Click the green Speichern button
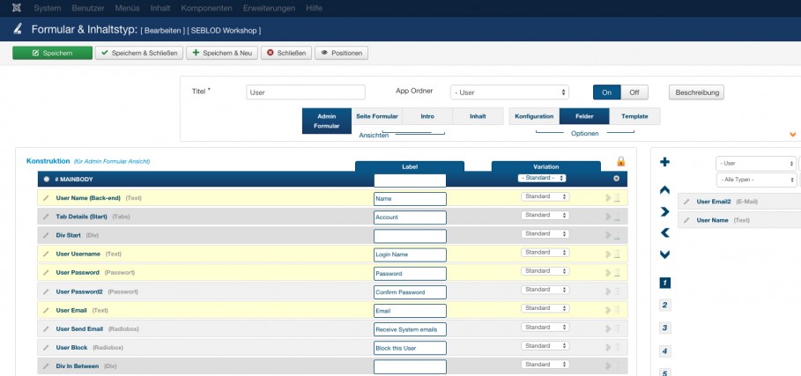This screenshot has height=376, width=801. coord(53,53)
